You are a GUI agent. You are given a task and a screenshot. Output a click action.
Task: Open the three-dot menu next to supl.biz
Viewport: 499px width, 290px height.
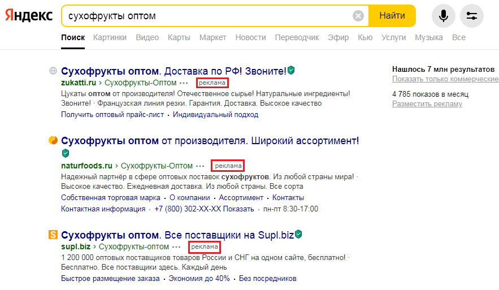point(176,247)
